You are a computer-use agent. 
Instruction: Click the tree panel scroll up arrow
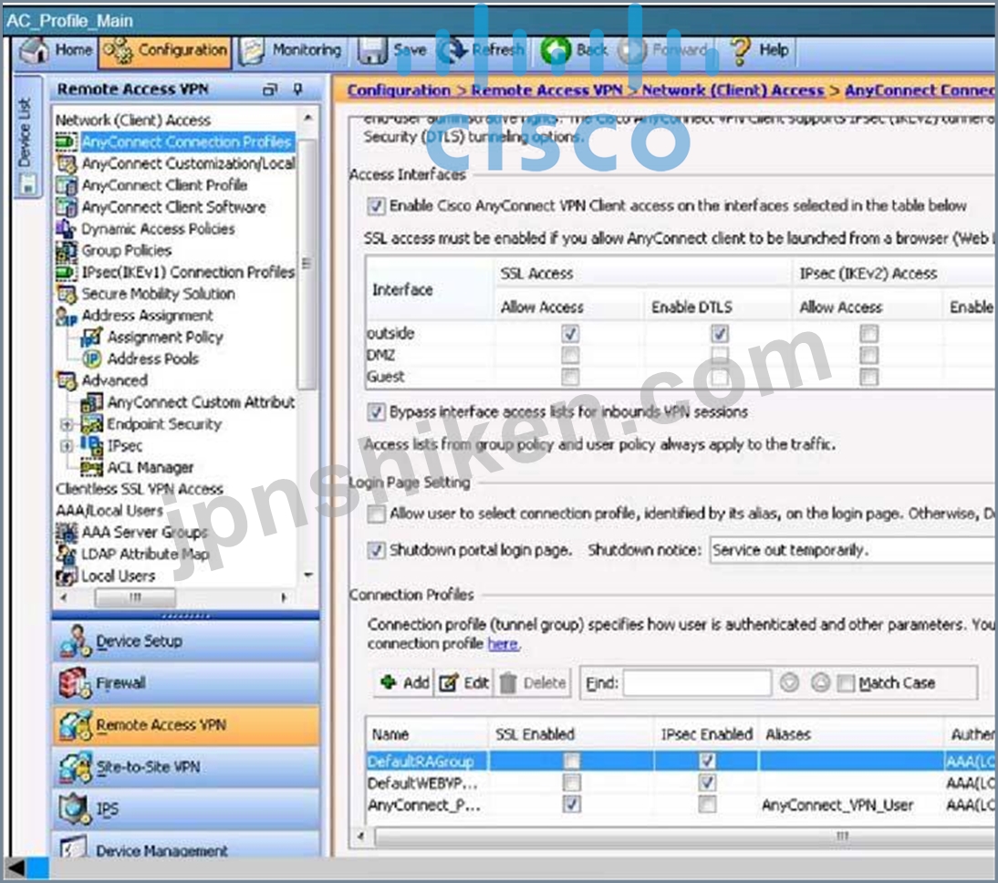pos(308,119)
